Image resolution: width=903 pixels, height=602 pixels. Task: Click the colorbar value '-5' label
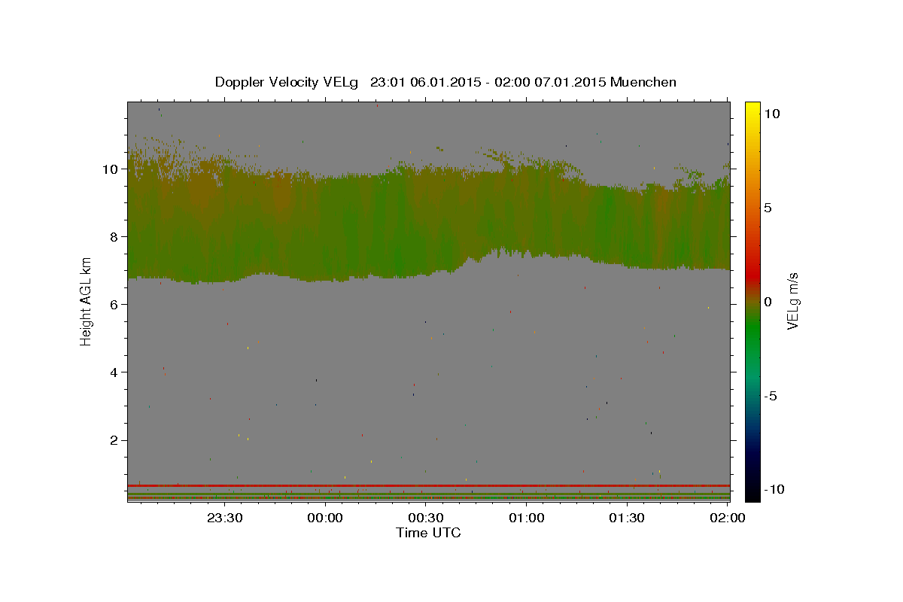coord(771,396)
